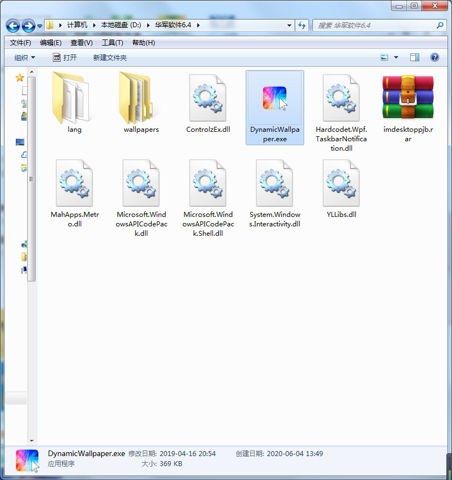Select the ControlzEx.dll file

[x=208, y=102]
